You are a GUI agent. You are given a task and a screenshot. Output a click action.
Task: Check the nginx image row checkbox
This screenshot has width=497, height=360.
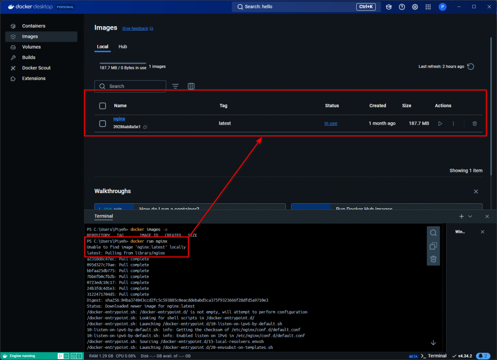pos(102,124)
